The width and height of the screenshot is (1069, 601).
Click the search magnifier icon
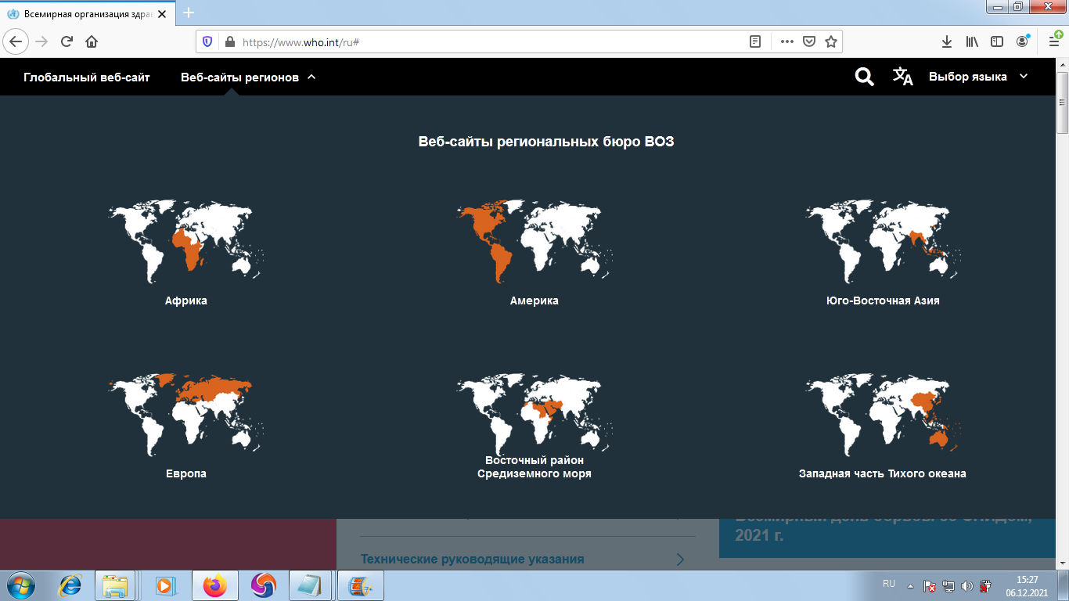pyautogui.click(x=864, y=77)
